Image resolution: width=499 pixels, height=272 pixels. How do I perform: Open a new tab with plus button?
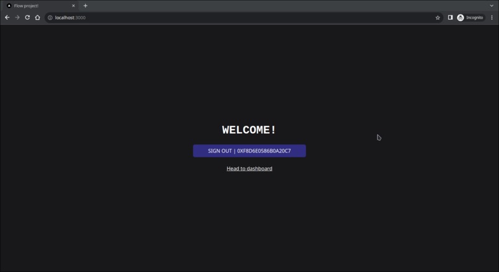point(85,6)
